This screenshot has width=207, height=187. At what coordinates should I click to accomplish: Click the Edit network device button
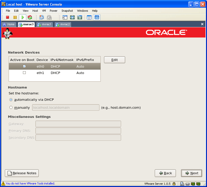pos(114,60)
